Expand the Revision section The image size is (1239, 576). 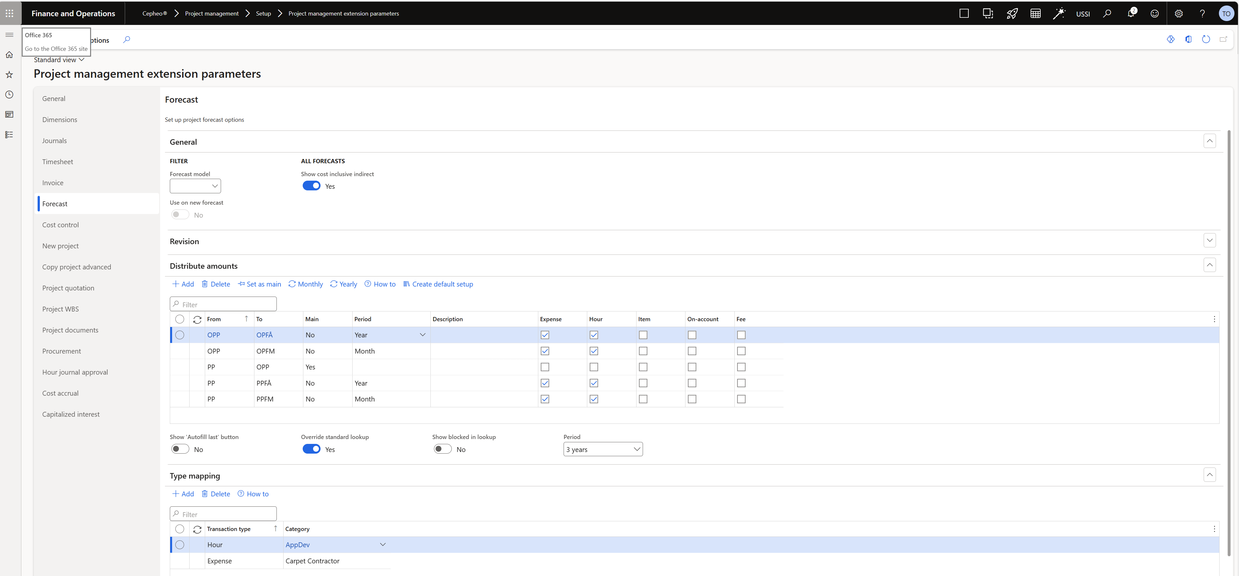point(1209,241)
